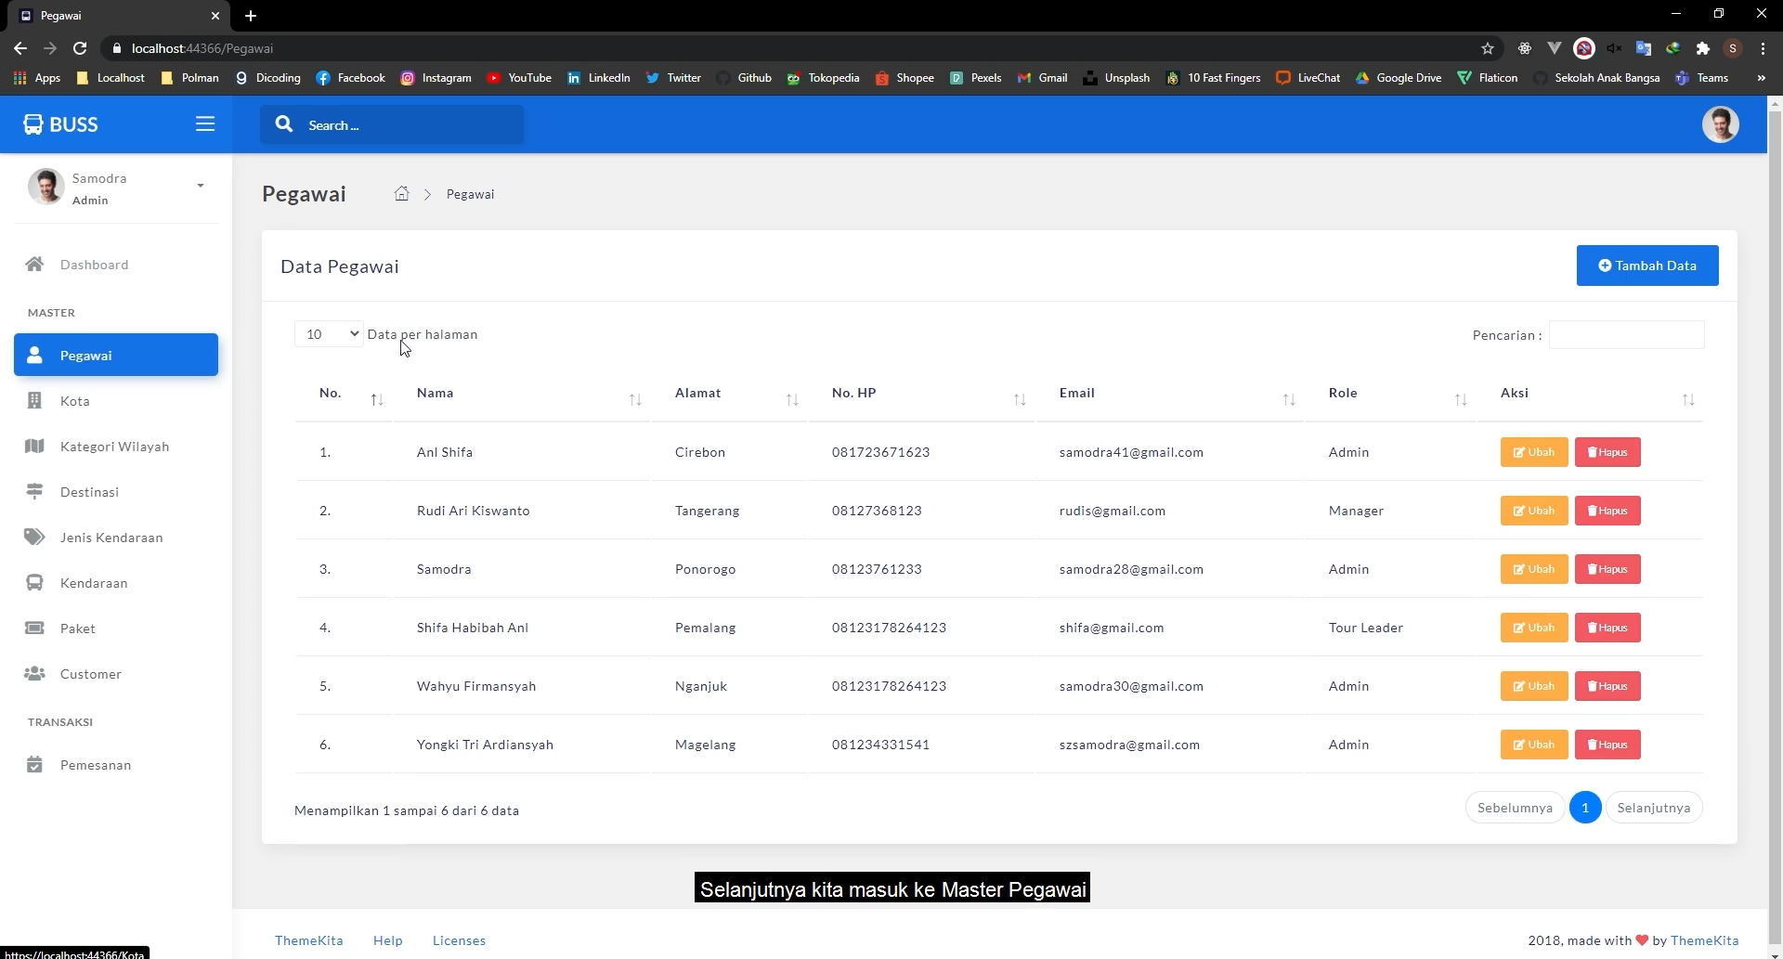Image resolution: width=1783 pixels, height=959 pixels.
Task: Edit Anl Shifa with Ubah button
Action: tap(1534, 452)
